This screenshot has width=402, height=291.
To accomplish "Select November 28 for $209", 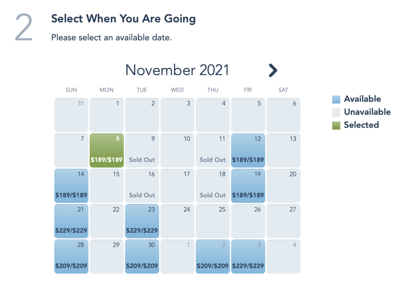I will (71, 257).
